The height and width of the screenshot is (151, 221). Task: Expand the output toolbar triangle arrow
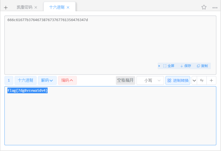[x=159, y=66]
